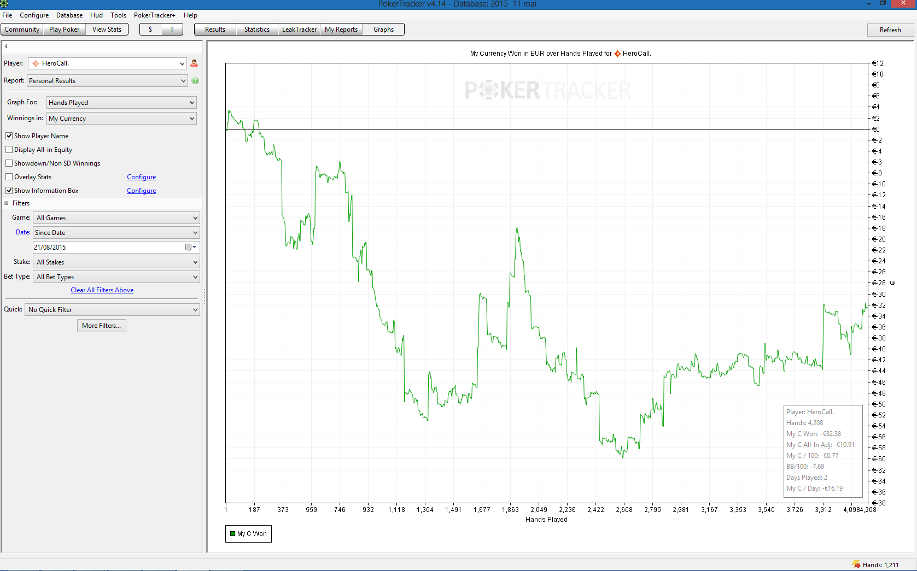Click the green My C Won legend swatch
Screen dimensions: 917x571
233,534
